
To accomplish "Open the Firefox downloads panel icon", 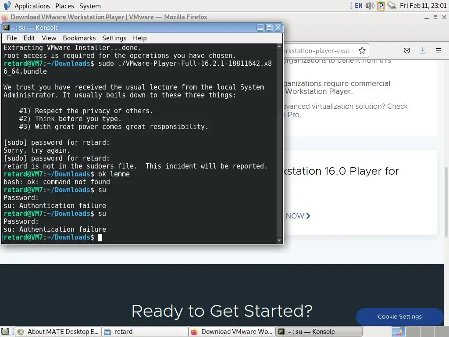I will (422, 51).
